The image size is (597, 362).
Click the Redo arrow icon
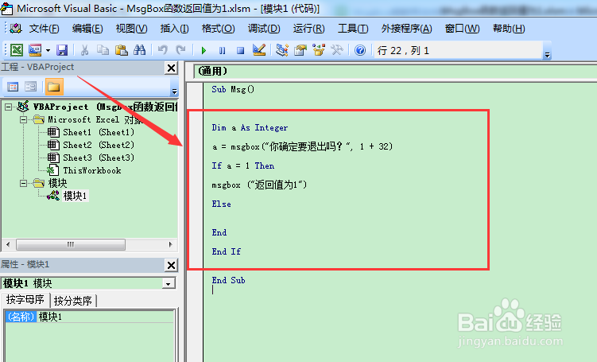[180, 50]
